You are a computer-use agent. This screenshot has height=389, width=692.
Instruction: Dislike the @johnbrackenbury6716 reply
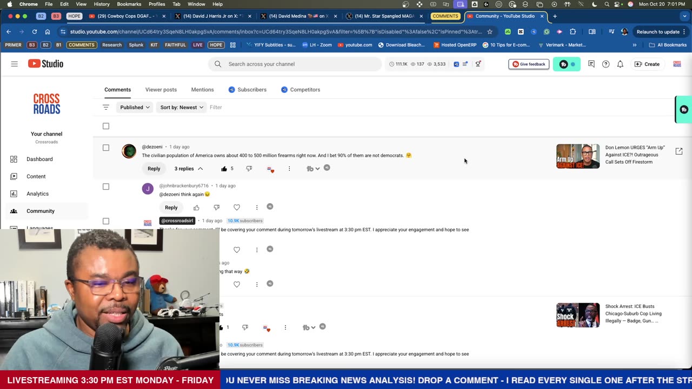click(216, 207)
